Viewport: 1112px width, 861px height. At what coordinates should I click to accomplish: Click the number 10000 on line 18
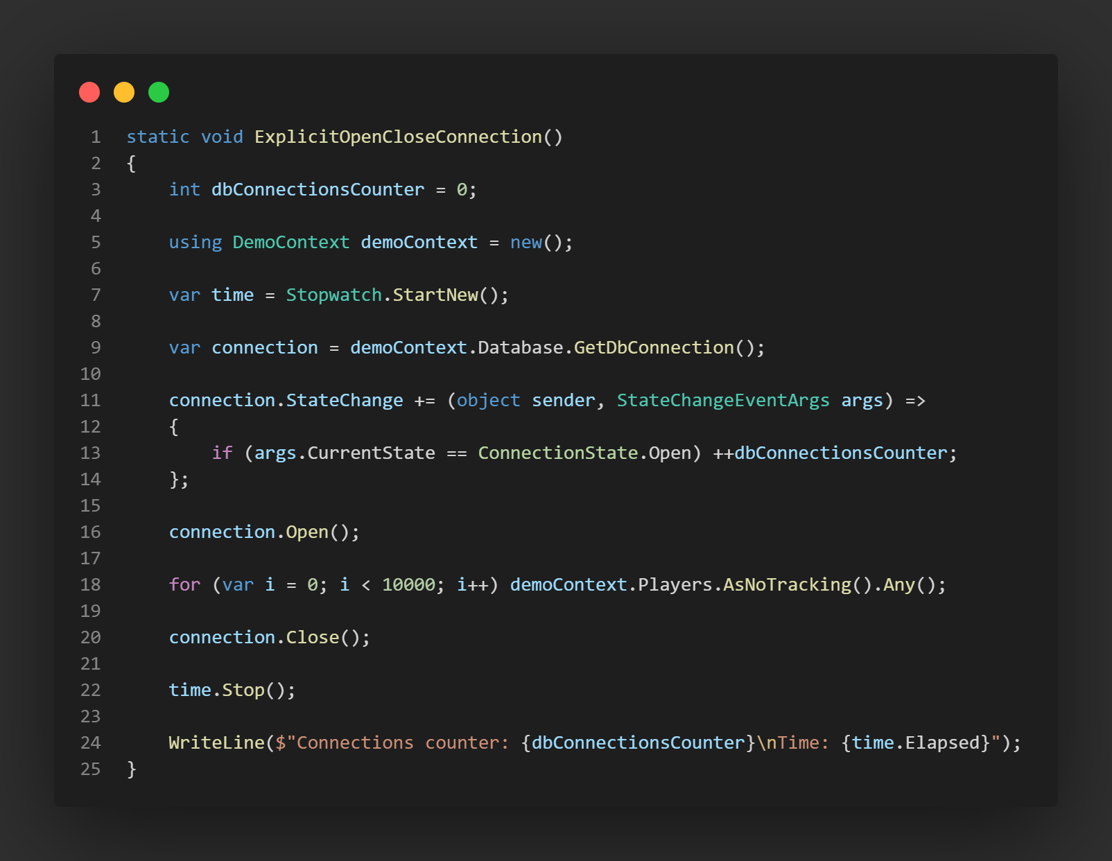[409, 585]
